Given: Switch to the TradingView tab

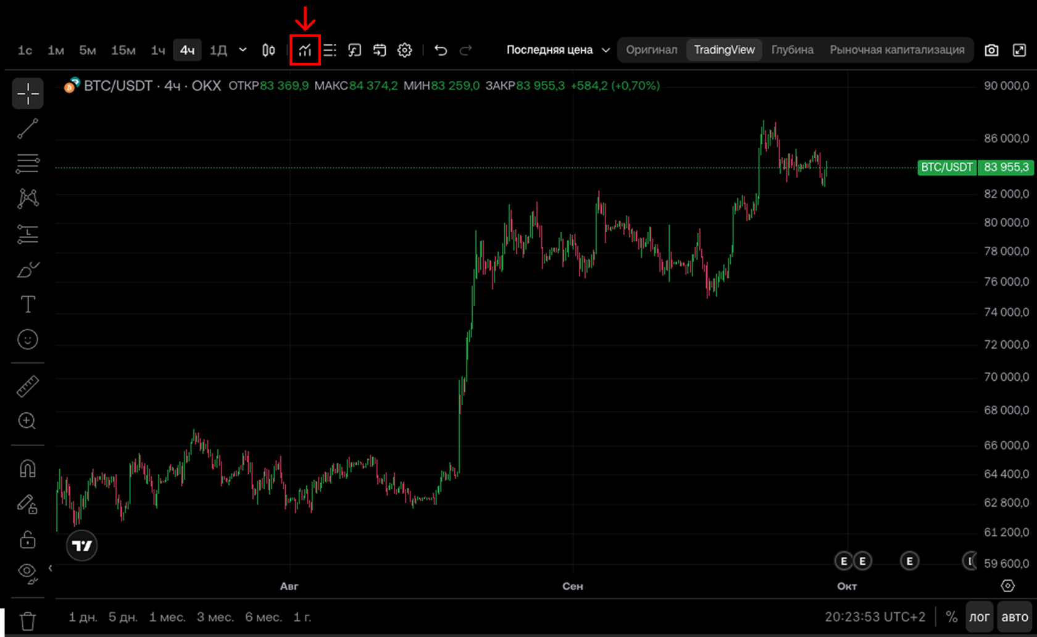Looking at the screenshot, I should tap(724, 50).
